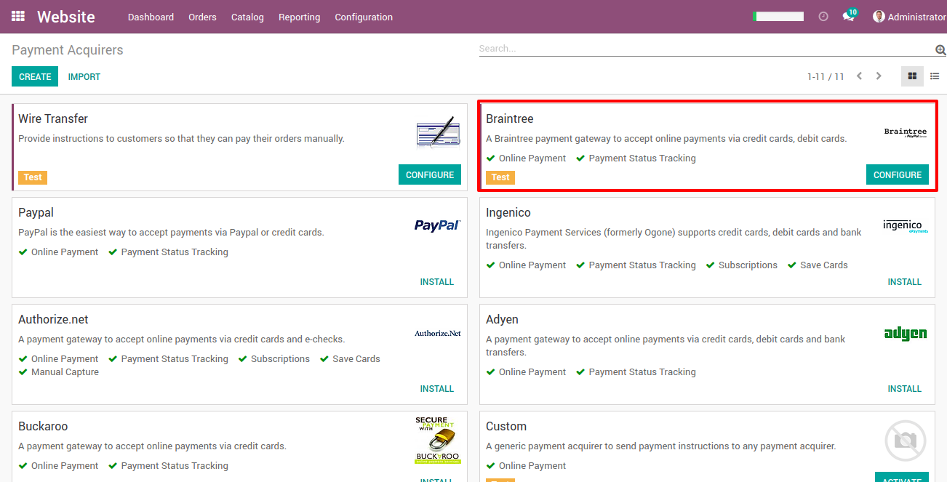
Task: Focus the Search input field
Action: point(706,49)
